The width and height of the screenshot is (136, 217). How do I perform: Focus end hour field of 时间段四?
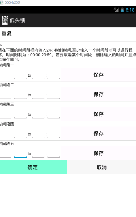pos(38,134)
